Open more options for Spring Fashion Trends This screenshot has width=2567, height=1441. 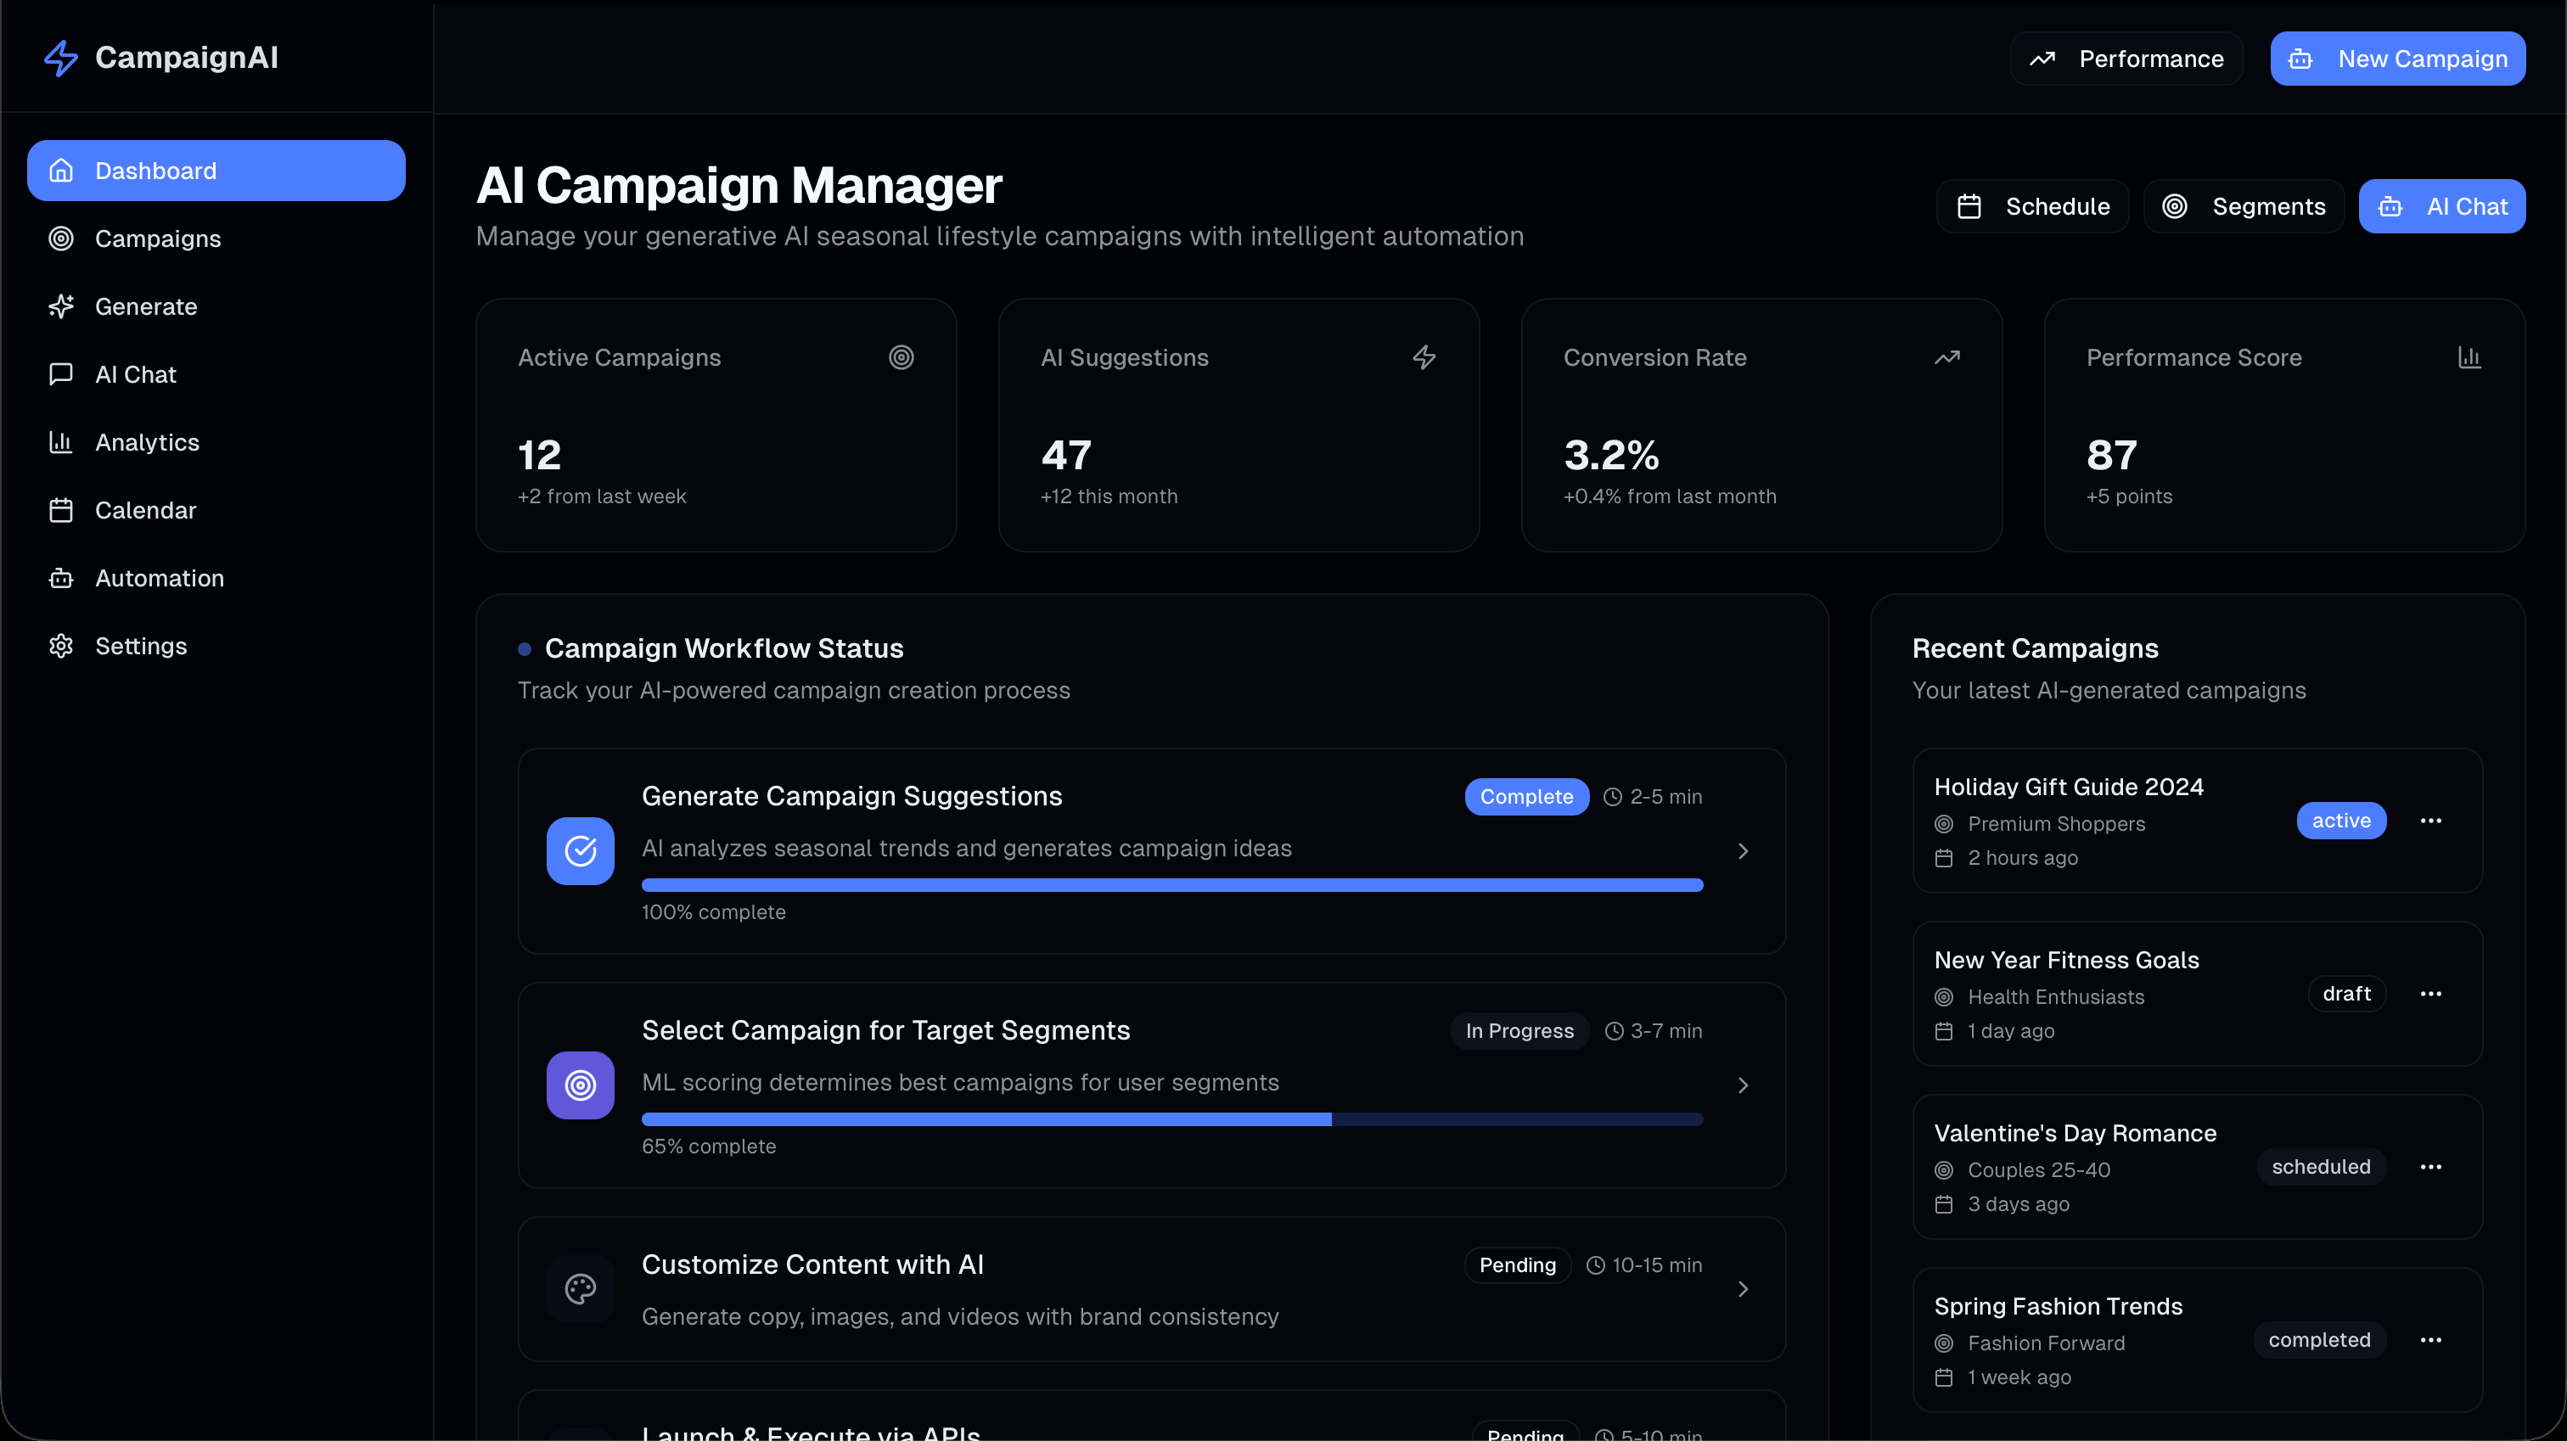[2430, 1340]
